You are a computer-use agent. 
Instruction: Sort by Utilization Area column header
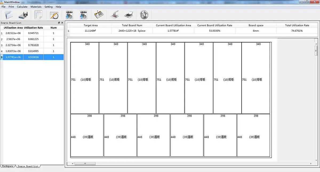tap(13, 28)
